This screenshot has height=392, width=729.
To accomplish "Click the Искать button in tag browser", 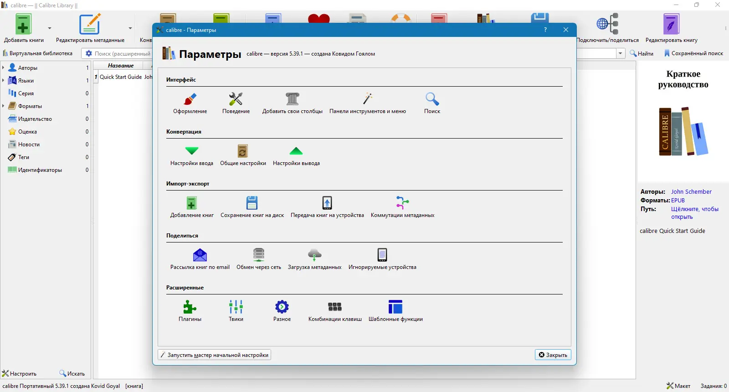I will [72, 373].
